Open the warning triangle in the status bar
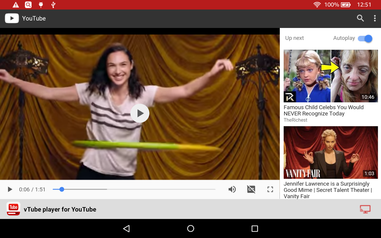The width and height of the screenshot is (381, 238). (15, 5)
